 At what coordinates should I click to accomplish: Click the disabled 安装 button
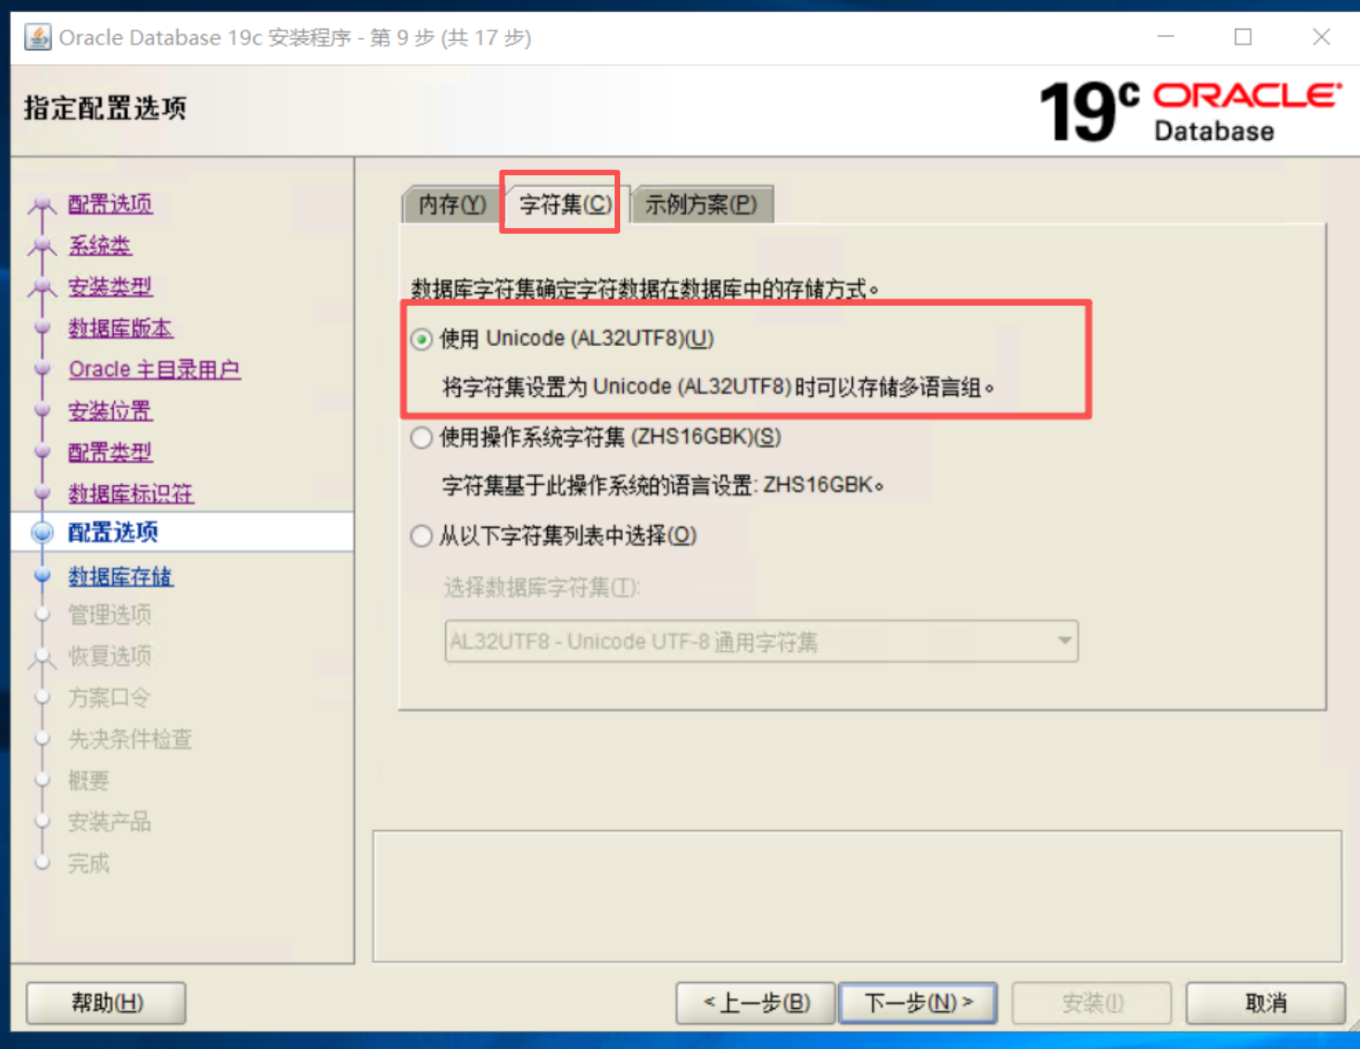tap(1092, 1003)
